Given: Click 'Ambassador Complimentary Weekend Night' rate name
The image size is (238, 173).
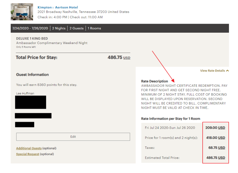Looking at the screenshot, I should coord(52,43).
